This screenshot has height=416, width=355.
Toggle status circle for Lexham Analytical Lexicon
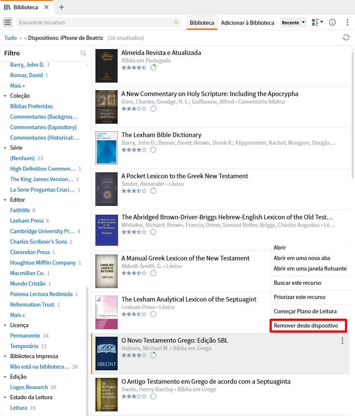click(x=153, y=314)
